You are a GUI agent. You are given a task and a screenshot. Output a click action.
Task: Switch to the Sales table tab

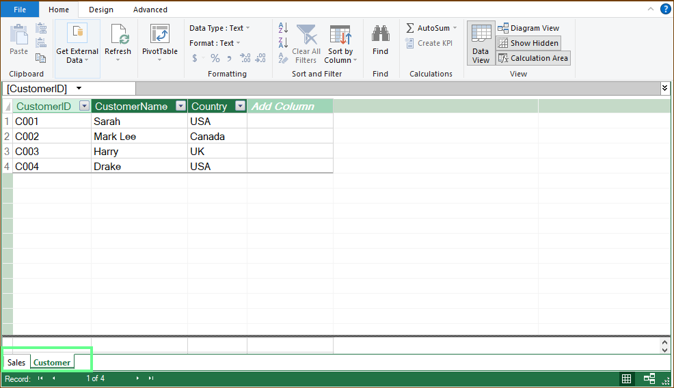16,362
